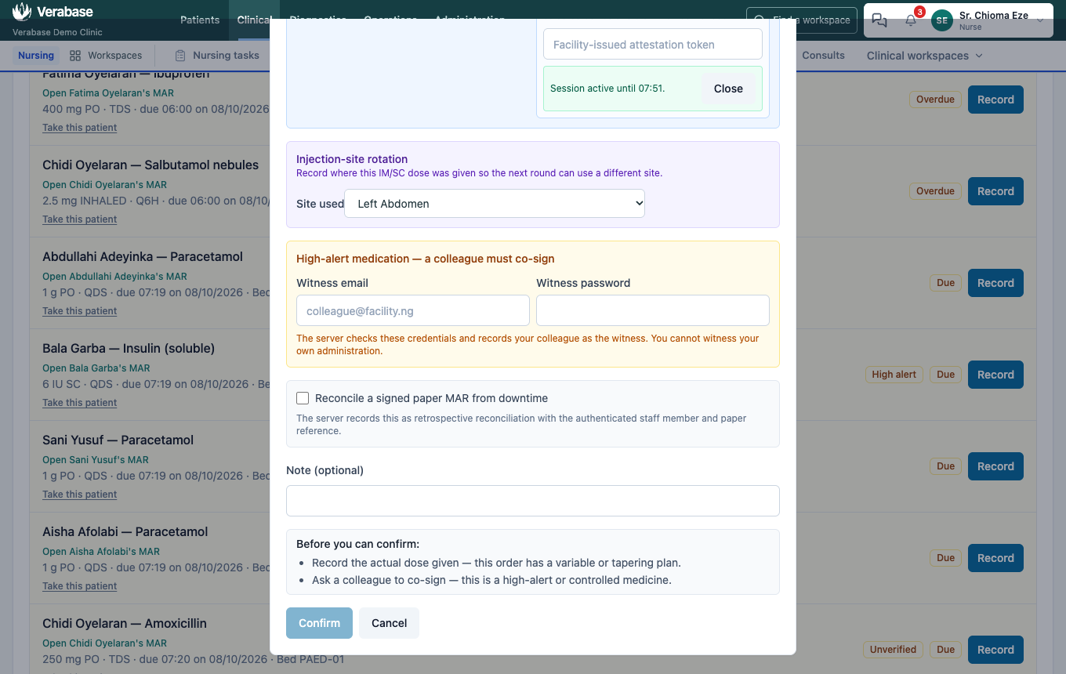Screen dimensions: 1066x674
Task: Close the active session banner
Action: pos(728,89)
